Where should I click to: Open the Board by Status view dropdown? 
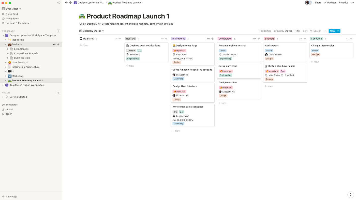pos(91,31)
